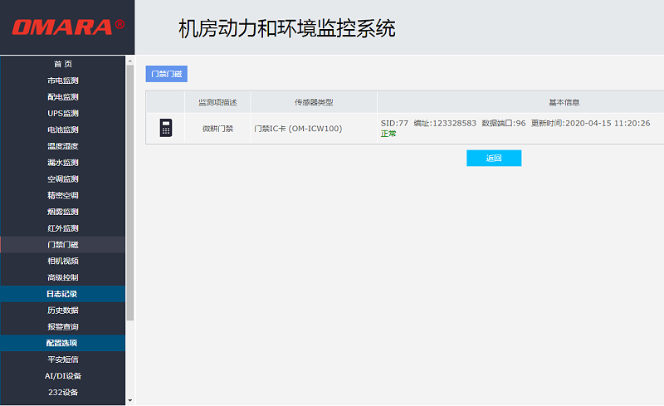Click the sidebar scrollbar up arrow
This screenshot has height=406, width=664.
(x=129, y=61)
